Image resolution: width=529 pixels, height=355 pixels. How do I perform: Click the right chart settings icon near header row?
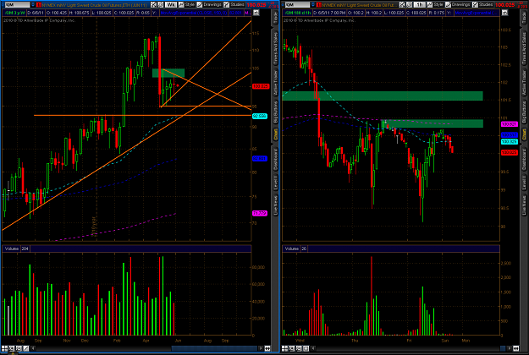(504, 13)
